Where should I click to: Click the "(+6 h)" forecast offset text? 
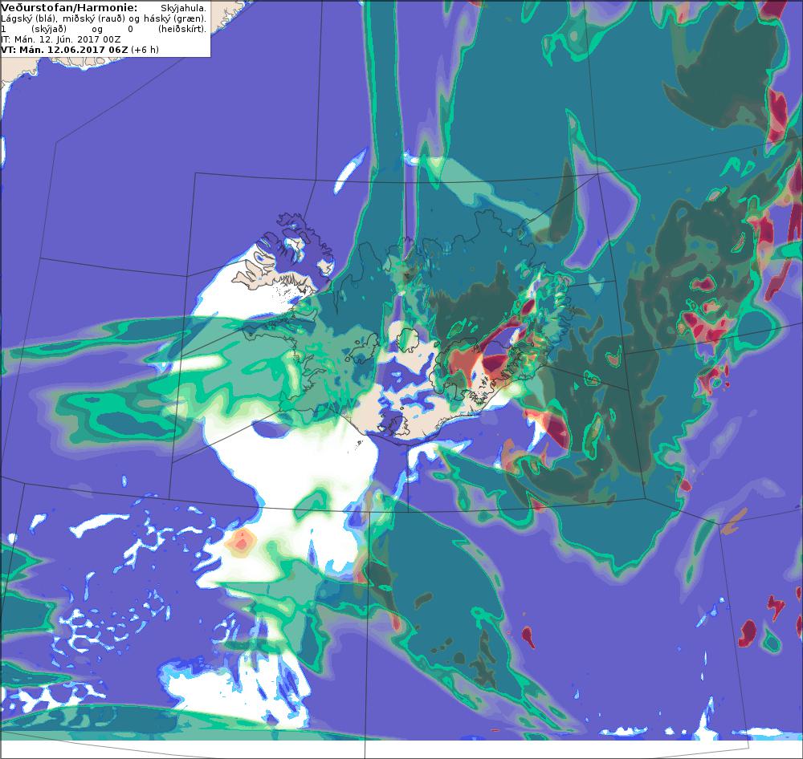[x=145, y=50]
